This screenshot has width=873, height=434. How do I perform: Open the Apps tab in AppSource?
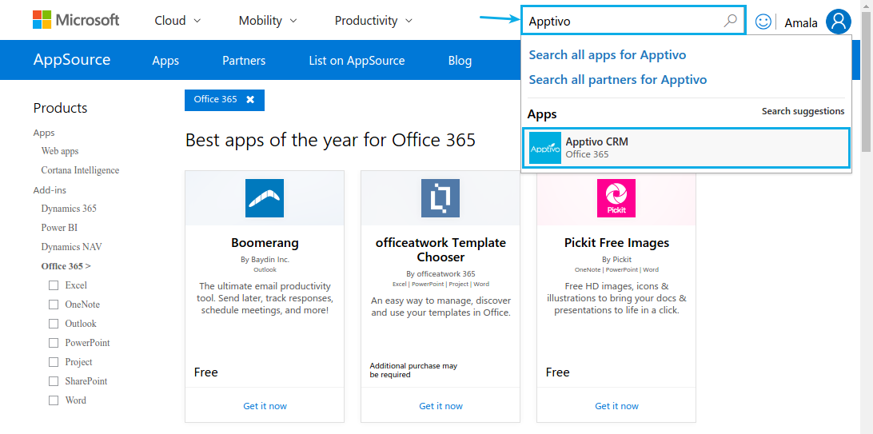coord(165,61)
